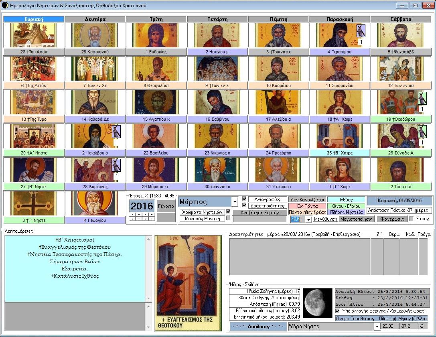Click the year field showing 2016
Image resolution: width=436 pixels, height=337 pixels.
coord(142,206)
